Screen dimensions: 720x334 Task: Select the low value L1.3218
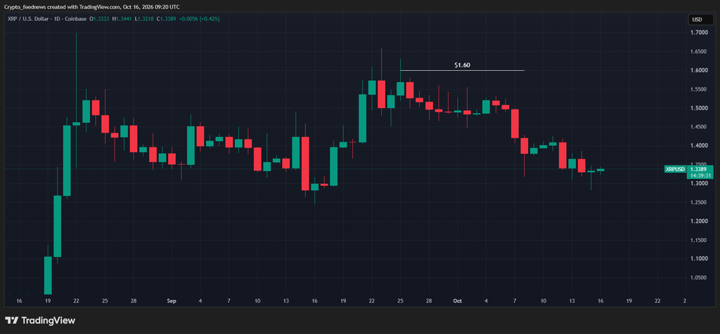143,19
